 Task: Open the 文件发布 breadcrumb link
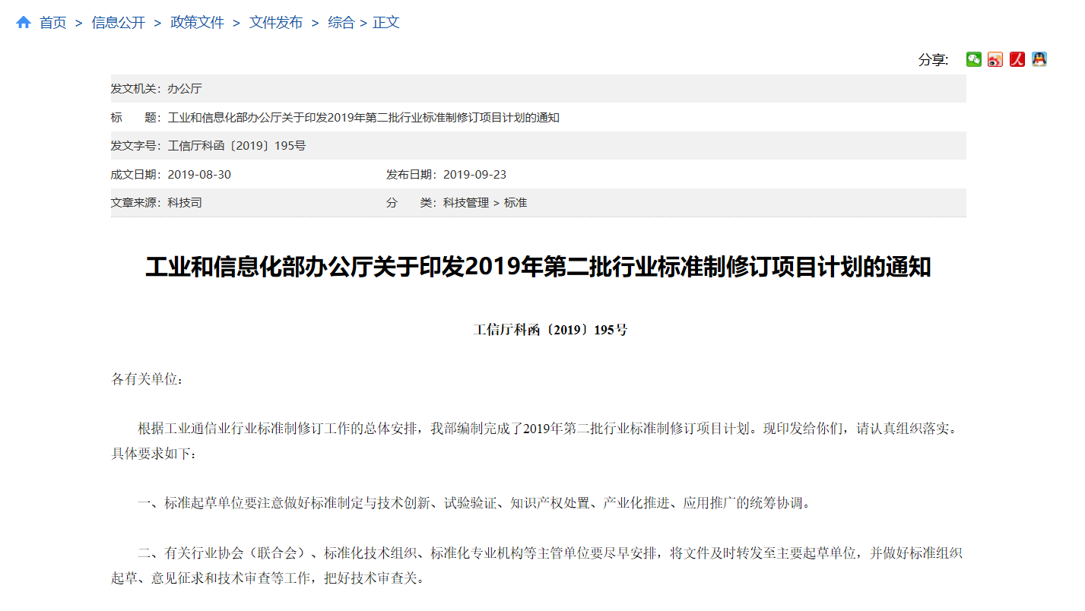(276, 23)
